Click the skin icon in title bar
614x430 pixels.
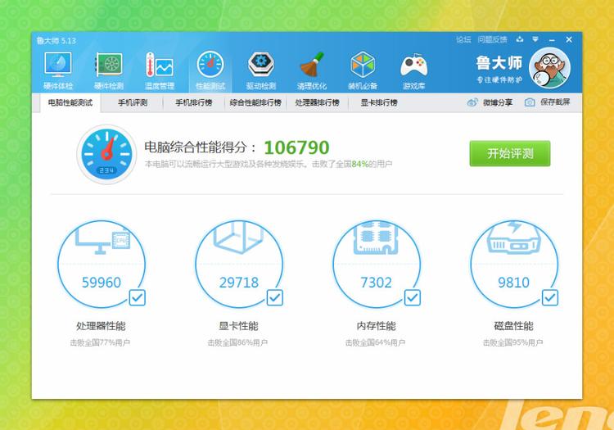coord(520,39)
